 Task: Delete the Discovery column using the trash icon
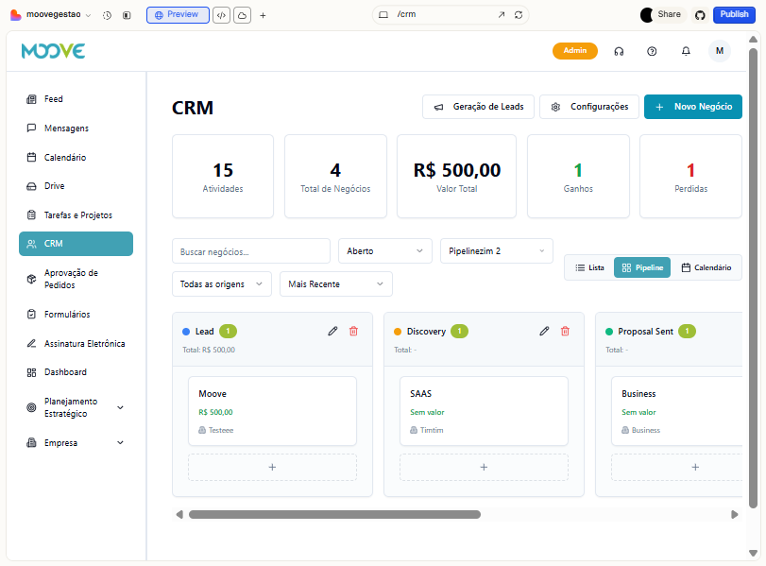coord(566,331)
